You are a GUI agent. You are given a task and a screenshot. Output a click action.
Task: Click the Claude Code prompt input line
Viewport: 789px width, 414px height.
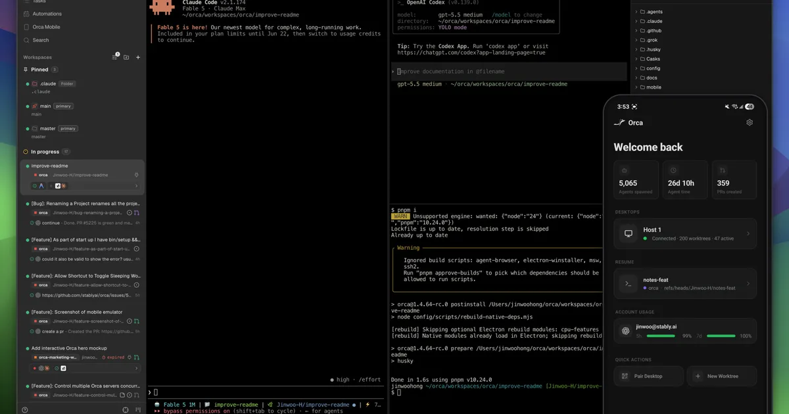click(x=266, y=392)
